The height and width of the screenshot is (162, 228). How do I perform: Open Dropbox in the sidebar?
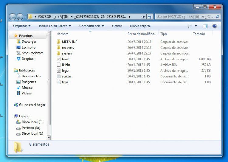(x=28, y=59)
